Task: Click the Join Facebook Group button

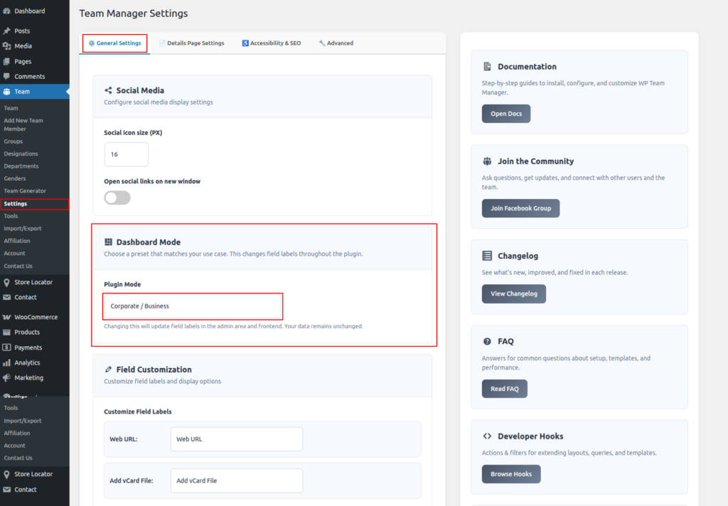Action: click(520, 208)
